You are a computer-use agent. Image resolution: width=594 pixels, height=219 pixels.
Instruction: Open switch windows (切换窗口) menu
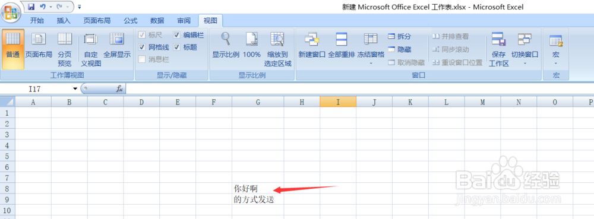click(525, 49)
